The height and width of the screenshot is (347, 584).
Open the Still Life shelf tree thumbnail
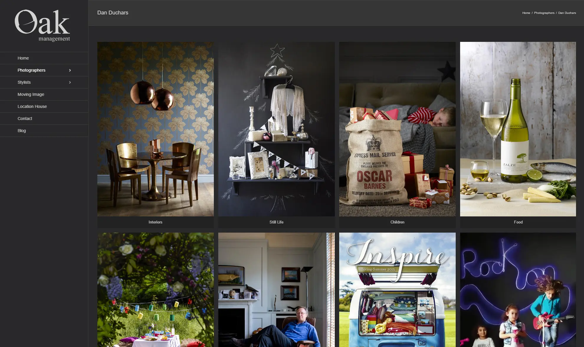click(276, 129)
